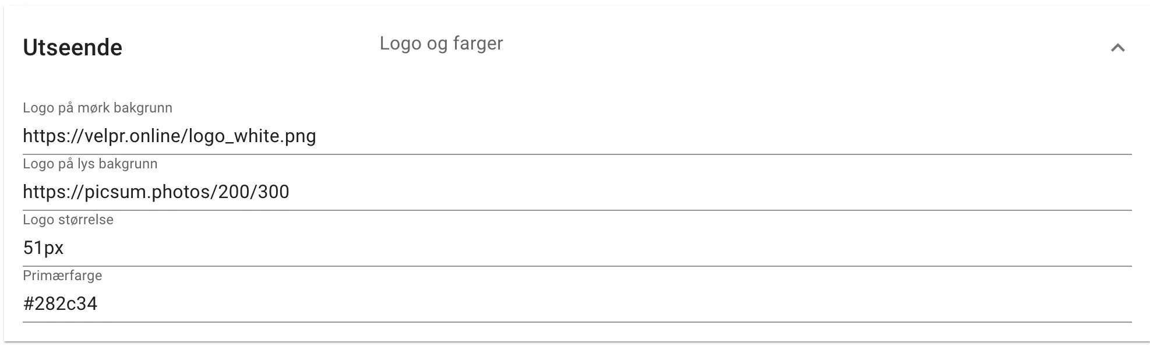
Task: Click the picsum.photos URL value
Action: tap(156, 191)
